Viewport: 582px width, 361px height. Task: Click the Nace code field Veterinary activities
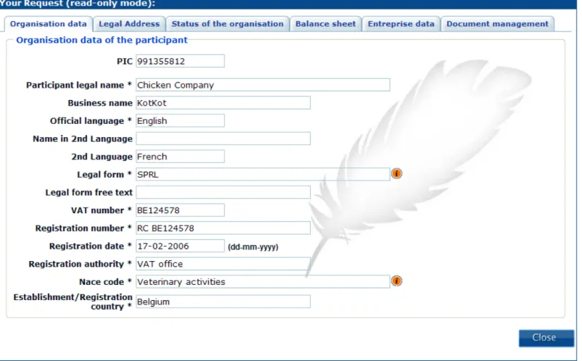click(x=263, y=281)
